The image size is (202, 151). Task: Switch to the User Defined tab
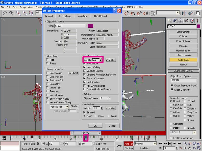click(100, 16)
